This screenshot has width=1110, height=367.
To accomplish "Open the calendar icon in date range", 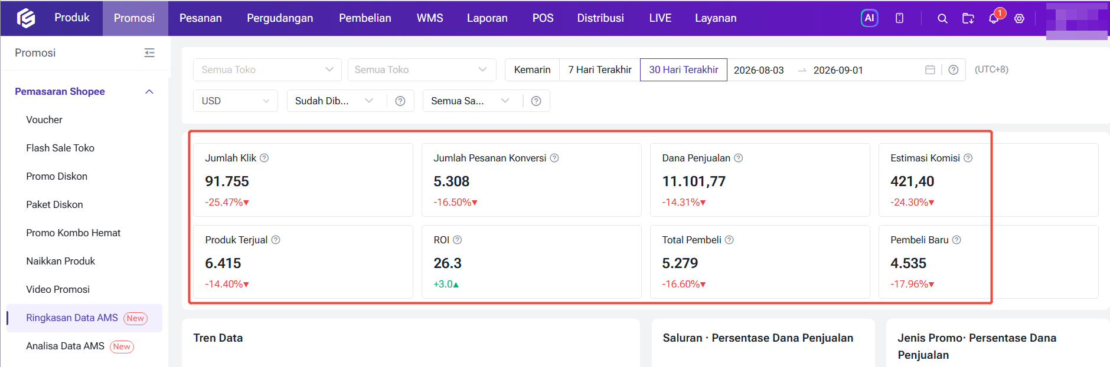I will click(930, 70).
